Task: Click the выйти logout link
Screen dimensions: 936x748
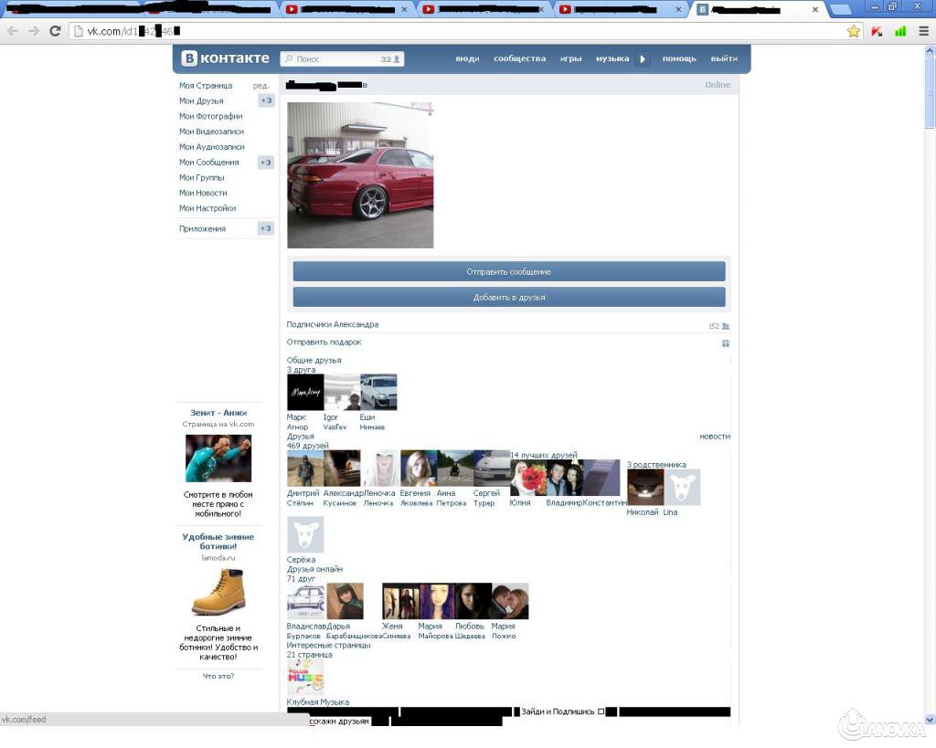Action: [x=723, y=59]
